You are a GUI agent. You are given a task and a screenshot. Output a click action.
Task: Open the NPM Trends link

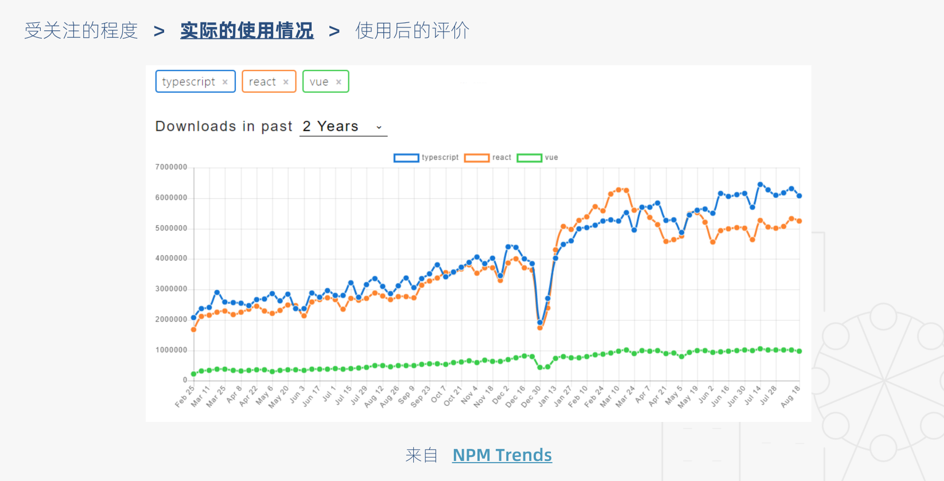pos(502,455)
